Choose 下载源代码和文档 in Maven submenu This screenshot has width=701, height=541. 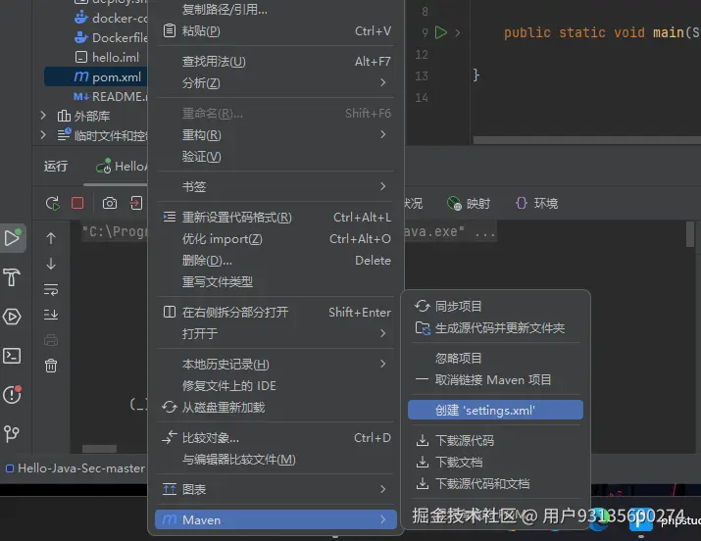click(495, 483)
